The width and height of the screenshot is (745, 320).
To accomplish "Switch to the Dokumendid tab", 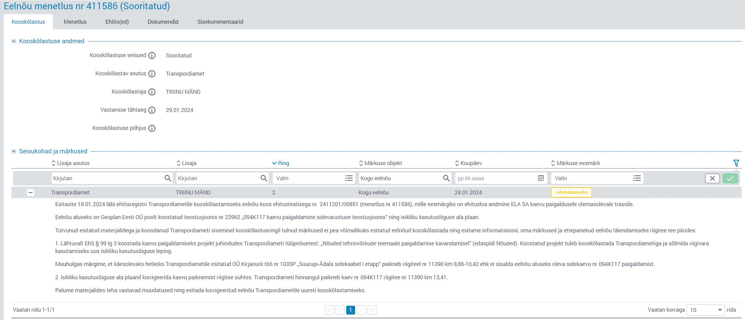I will coord(163,22).
